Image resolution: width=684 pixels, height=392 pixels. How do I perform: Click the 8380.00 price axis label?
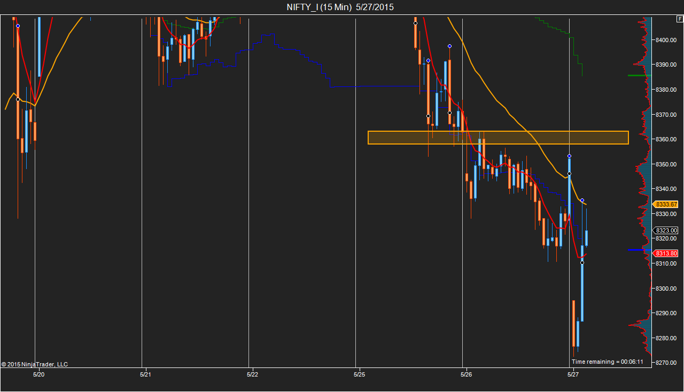tap(666, 90)
